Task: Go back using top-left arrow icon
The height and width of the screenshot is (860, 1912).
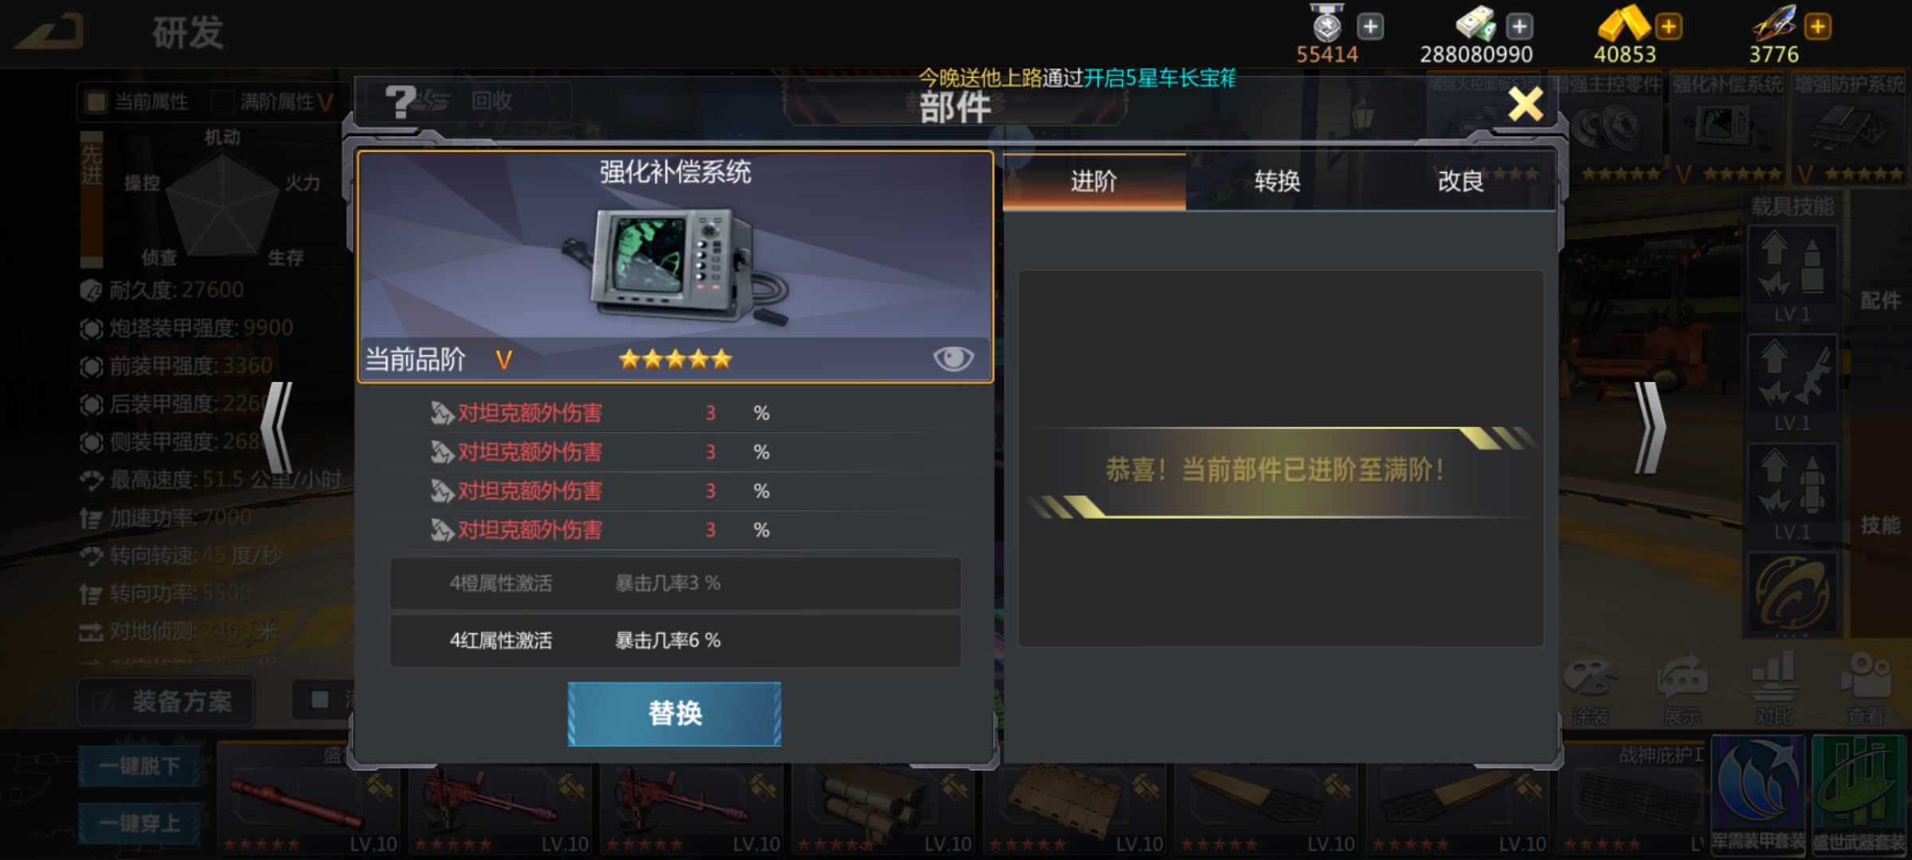Action: tap(50, 32)
